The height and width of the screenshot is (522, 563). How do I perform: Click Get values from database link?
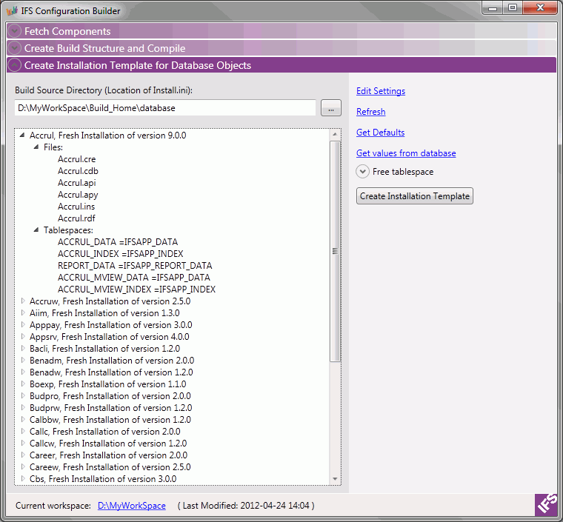point(406,153)
